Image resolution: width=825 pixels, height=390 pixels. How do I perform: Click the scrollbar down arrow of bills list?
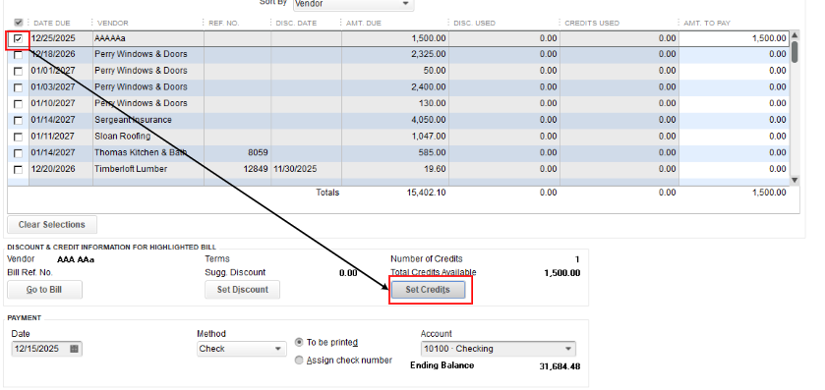point(795,180)
